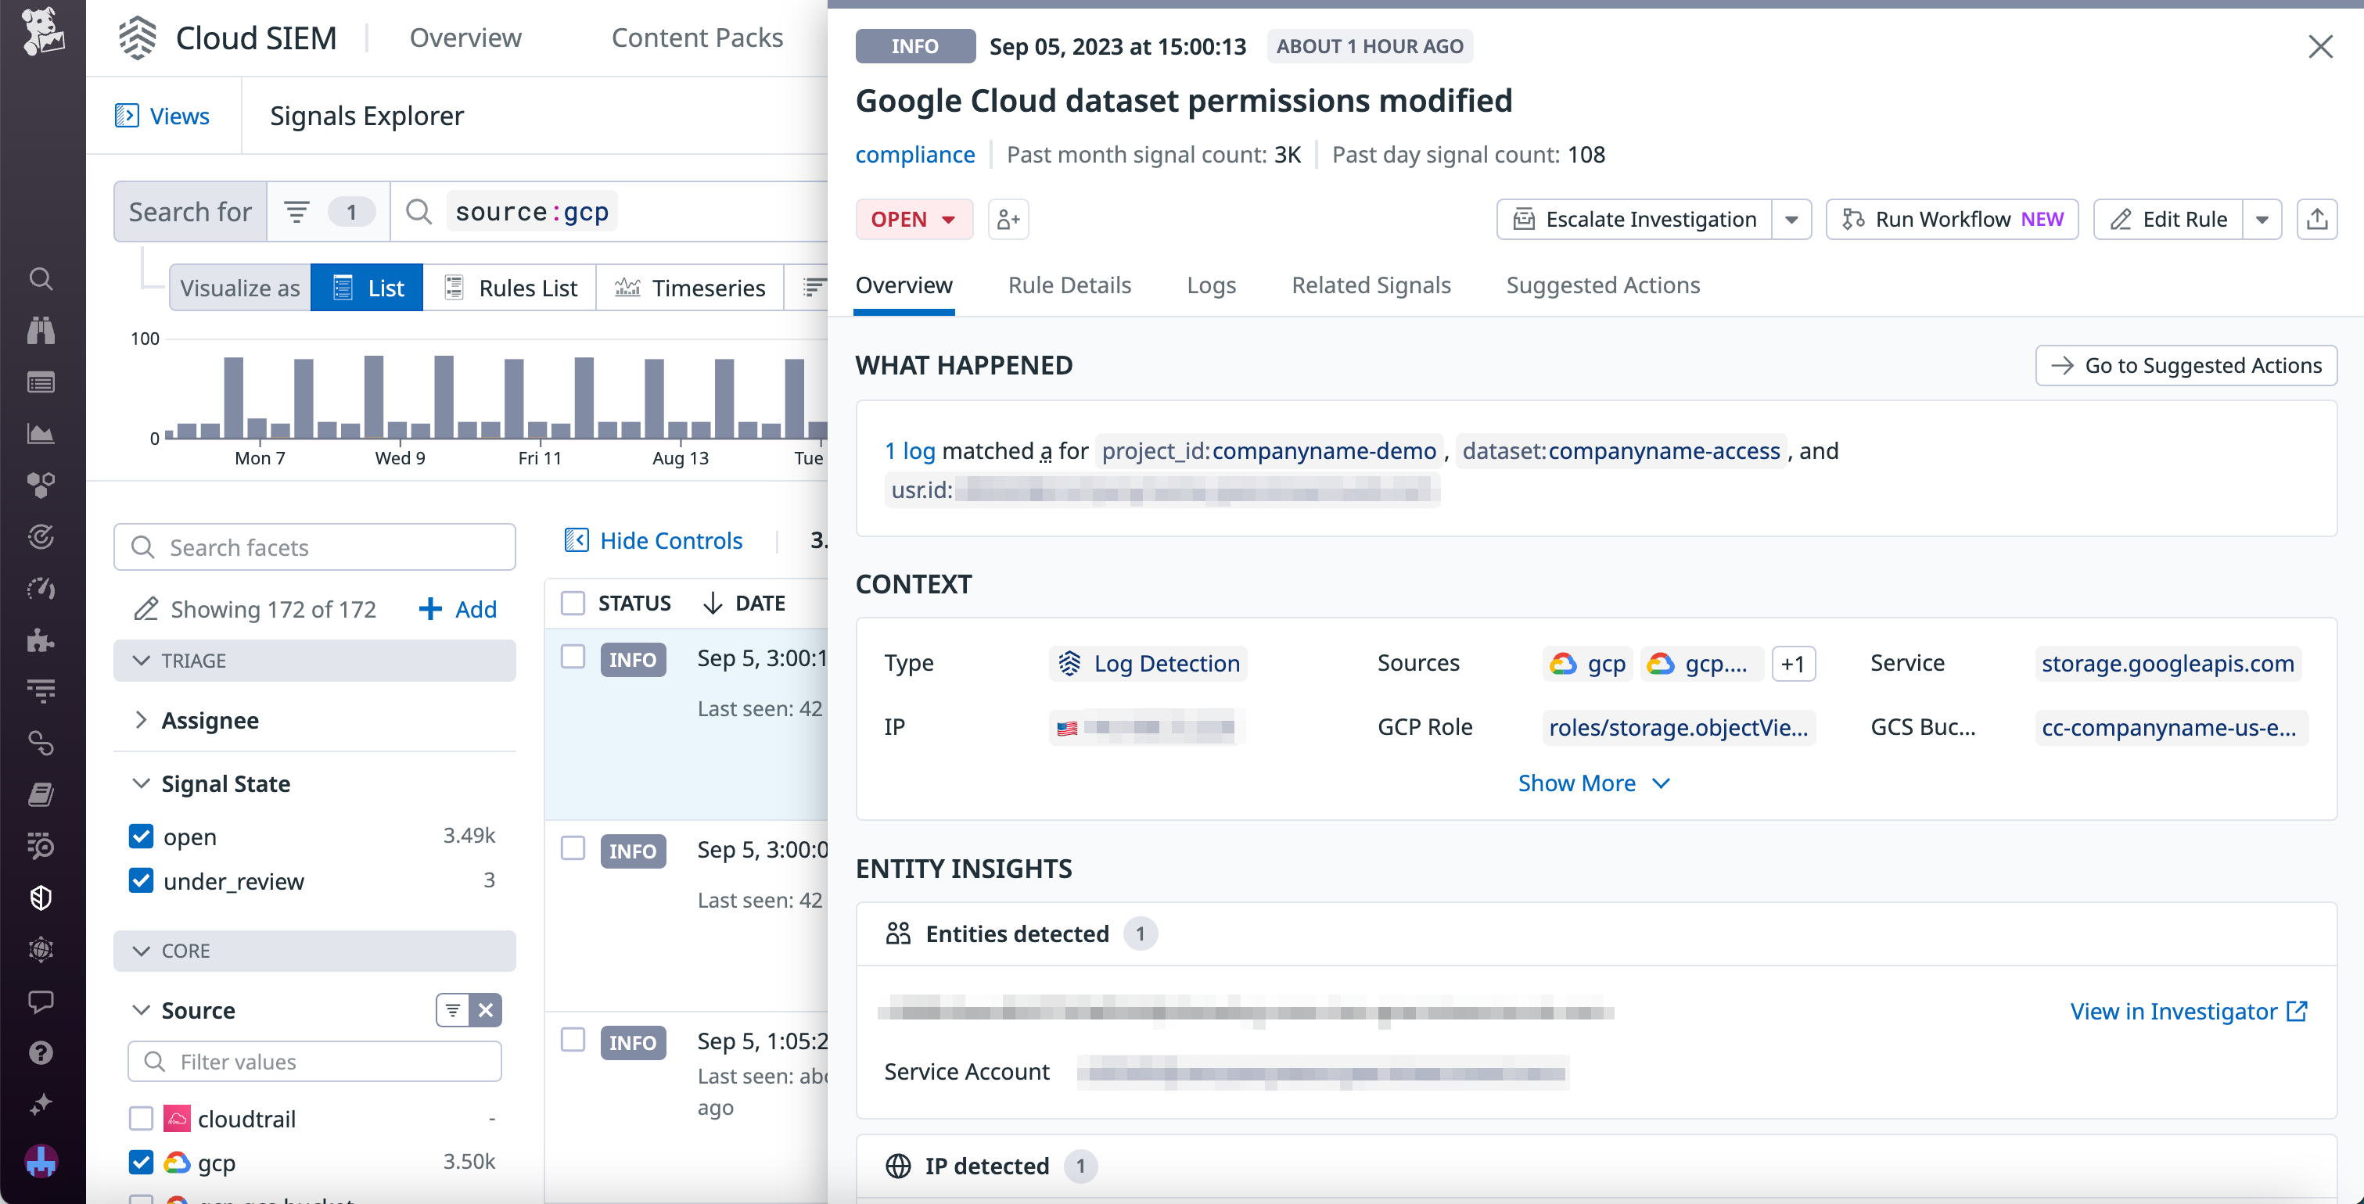
Task: Click the export/share icon next to Edit Rule
Action: (2317, 219)
